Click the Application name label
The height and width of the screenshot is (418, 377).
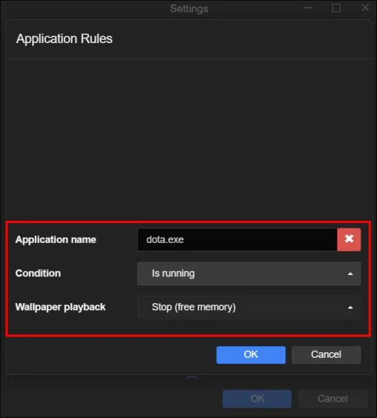point(56,239)
